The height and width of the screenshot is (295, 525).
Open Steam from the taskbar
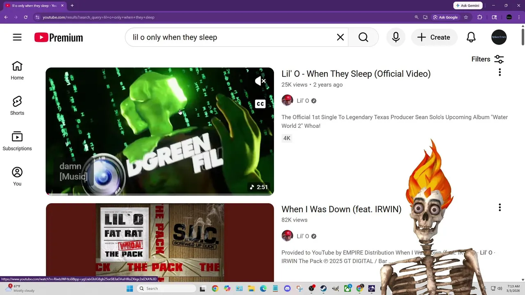[x=324, y=288]
